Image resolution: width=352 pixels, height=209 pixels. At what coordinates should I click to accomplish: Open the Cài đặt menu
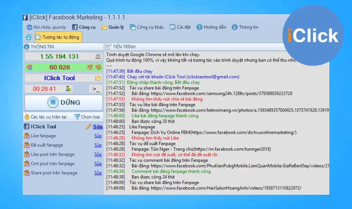point(180,27)
